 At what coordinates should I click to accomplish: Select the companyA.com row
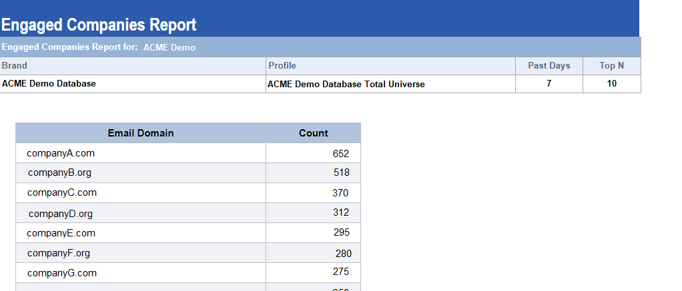tap(61, 153)
